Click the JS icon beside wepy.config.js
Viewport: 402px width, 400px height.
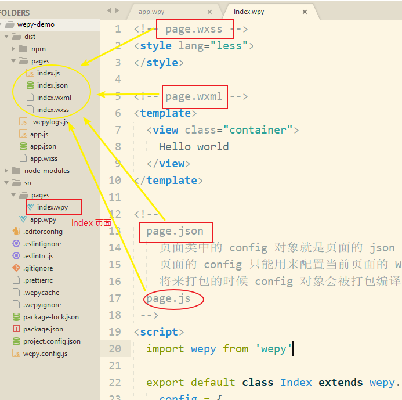coord(16,354)
